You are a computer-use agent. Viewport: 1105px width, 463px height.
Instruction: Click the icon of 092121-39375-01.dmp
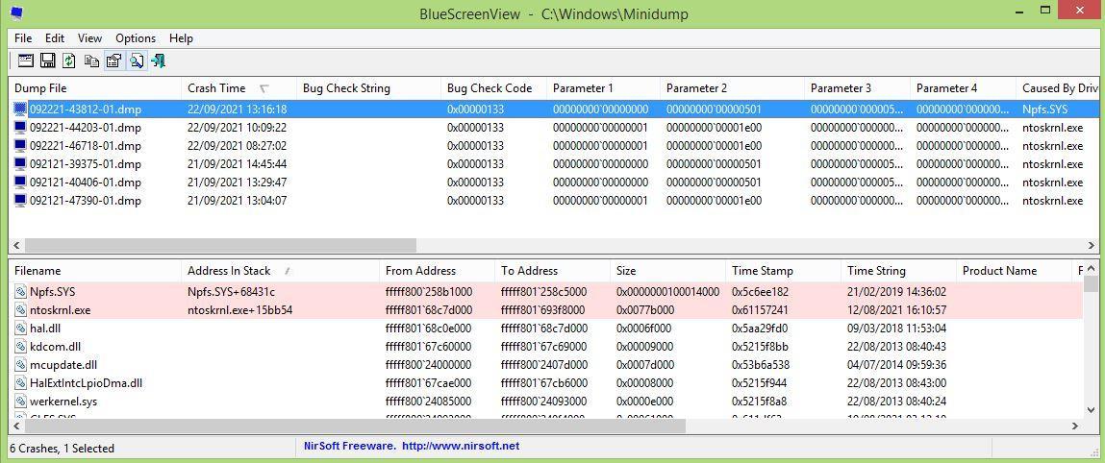(x=20, y=164)
